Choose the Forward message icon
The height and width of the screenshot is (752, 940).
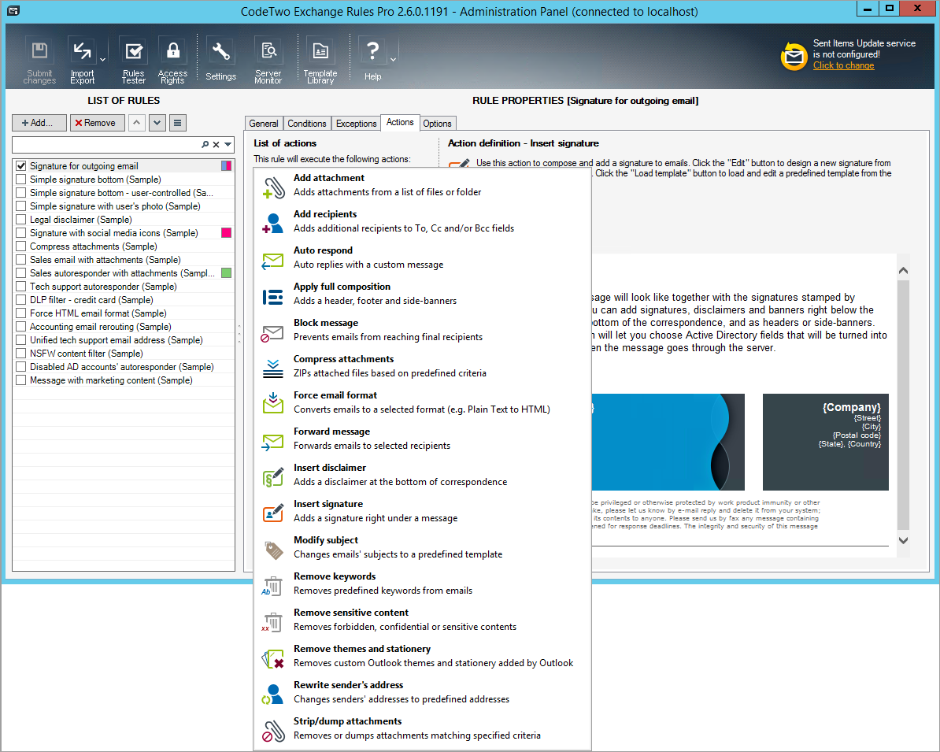click(273, 441)
